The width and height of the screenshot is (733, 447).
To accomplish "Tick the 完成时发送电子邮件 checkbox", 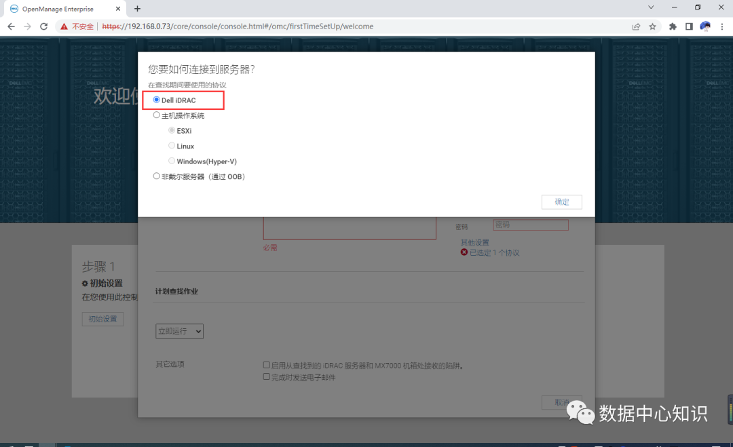I will click(x=267, y=377).
